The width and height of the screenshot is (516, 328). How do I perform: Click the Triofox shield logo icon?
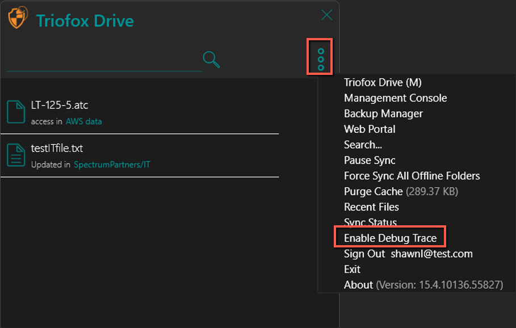[x=18, y=18]
